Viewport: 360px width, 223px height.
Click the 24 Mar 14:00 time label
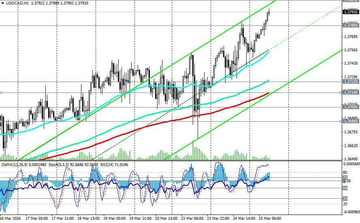click(x=244, y=219)
